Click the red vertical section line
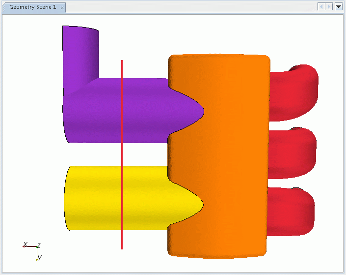This screenshot has width=346, height=275. click(122, 153)
